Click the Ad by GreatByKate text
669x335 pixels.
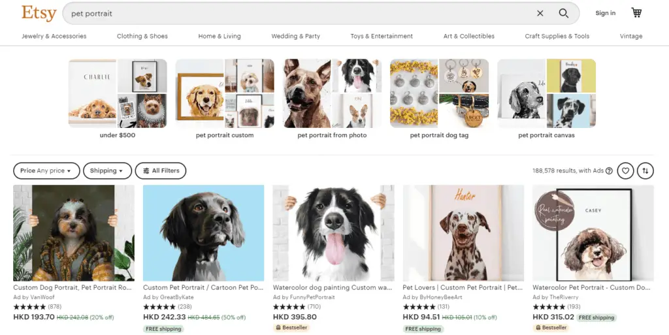tap(168, 297)
